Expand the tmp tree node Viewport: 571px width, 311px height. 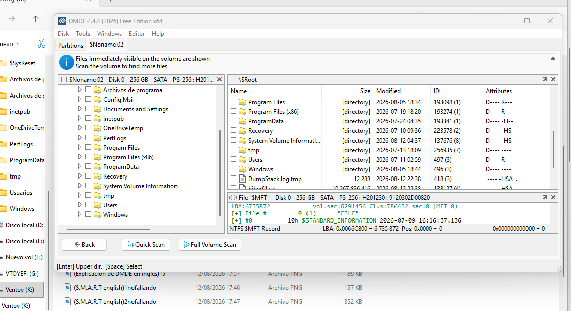click(80, 196)
